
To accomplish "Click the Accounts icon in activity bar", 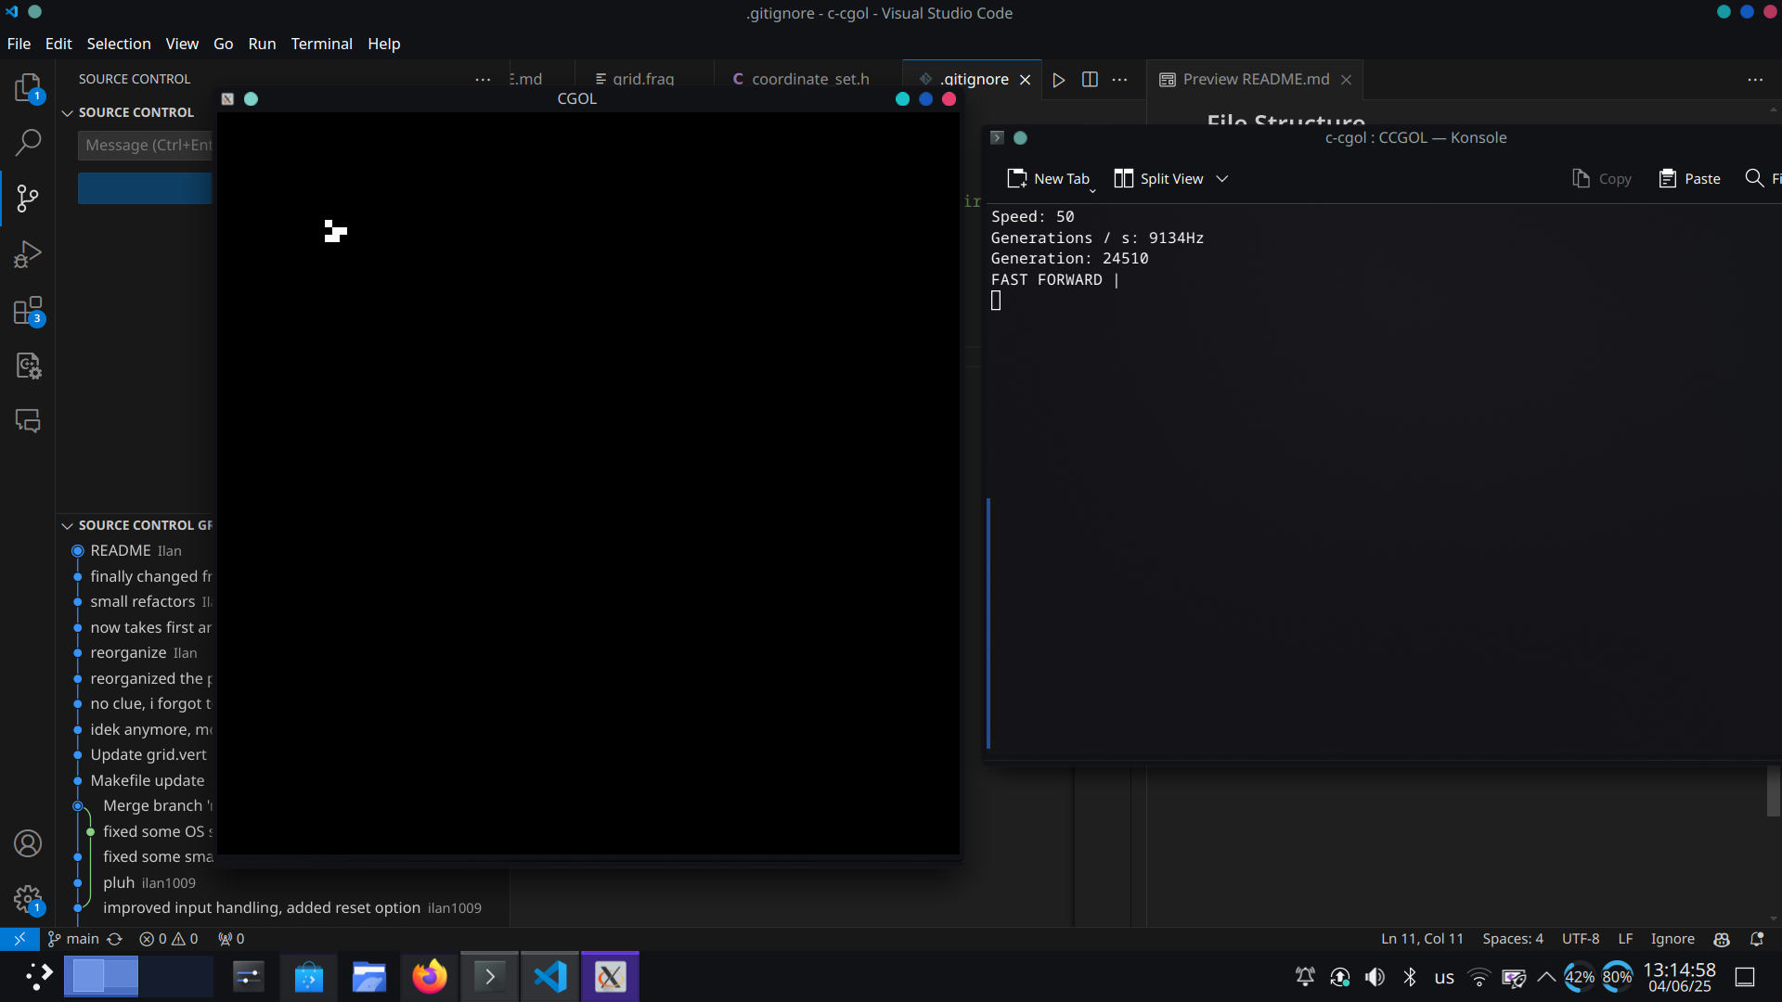I will [28, 843].
